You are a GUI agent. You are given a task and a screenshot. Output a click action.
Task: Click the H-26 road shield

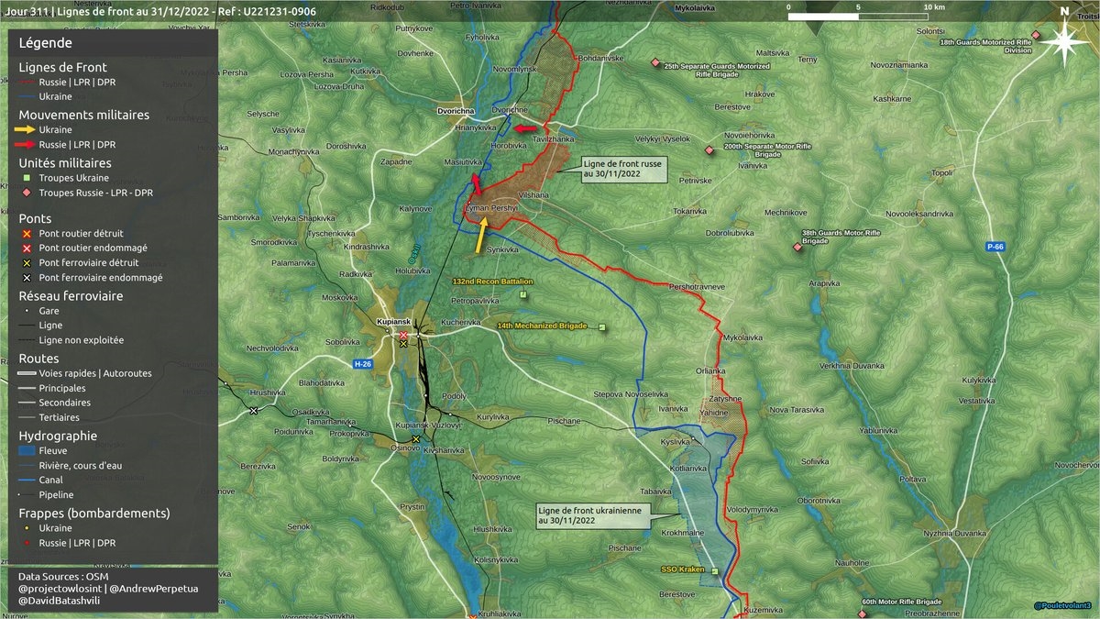(362, 364)
